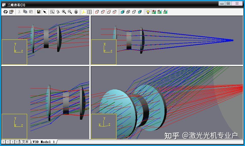Toggle the lighting lightbulb icon
Screen dimensions: 245x146
point(148,12)
